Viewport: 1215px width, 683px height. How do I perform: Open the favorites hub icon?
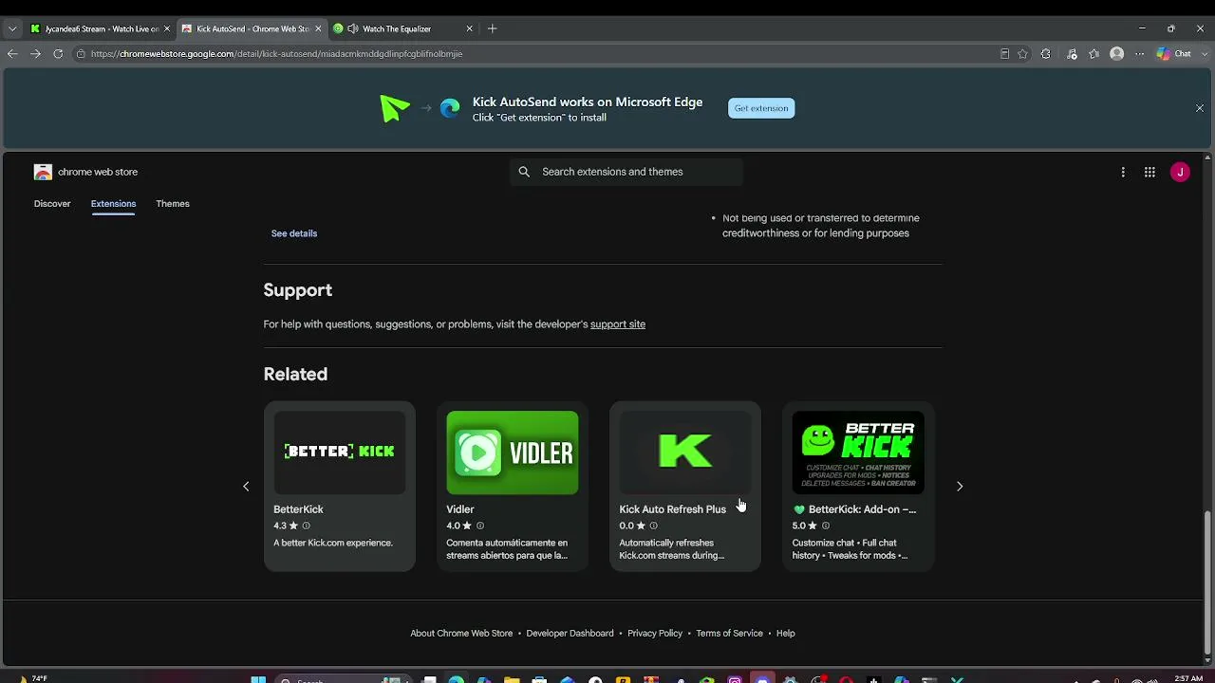(x=1093, y=54)
